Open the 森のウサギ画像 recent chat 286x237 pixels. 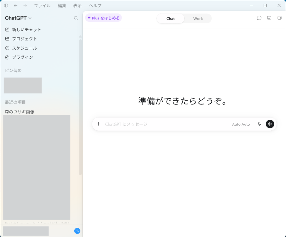[x=20, y=112]
